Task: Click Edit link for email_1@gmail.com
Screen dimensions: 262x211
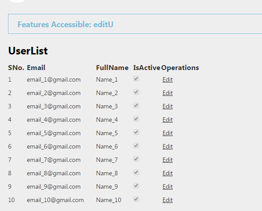Action: coord(167,80)
